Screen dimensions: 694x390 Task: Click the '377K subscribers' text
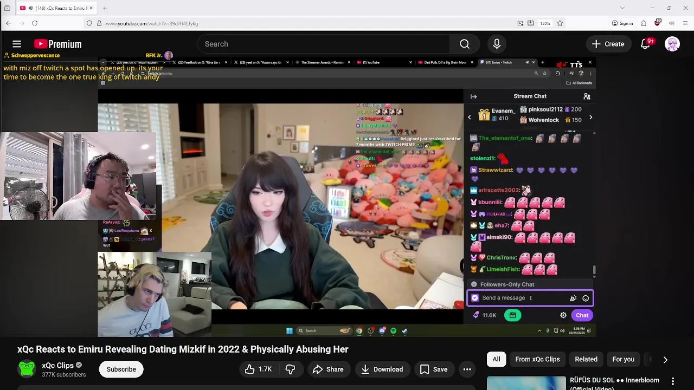64,375
